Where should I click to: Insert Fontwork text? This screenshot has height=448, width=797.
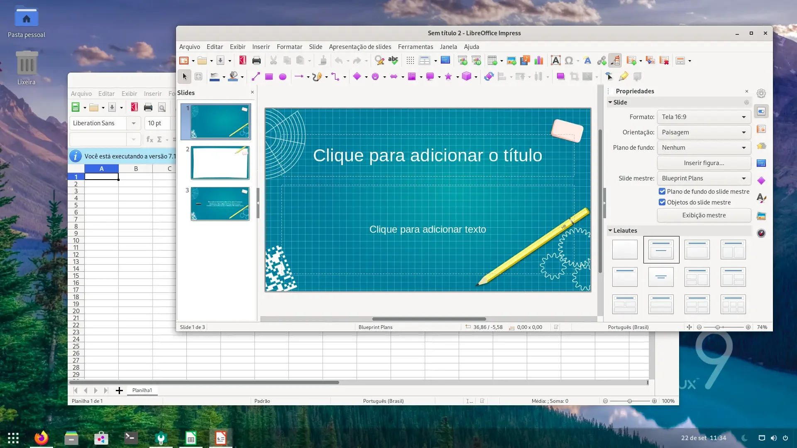(x=587, y=61)
